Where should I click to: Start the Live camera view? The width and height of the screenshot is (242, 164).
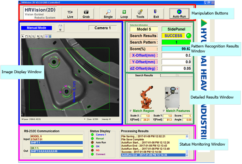pos(70,14)
